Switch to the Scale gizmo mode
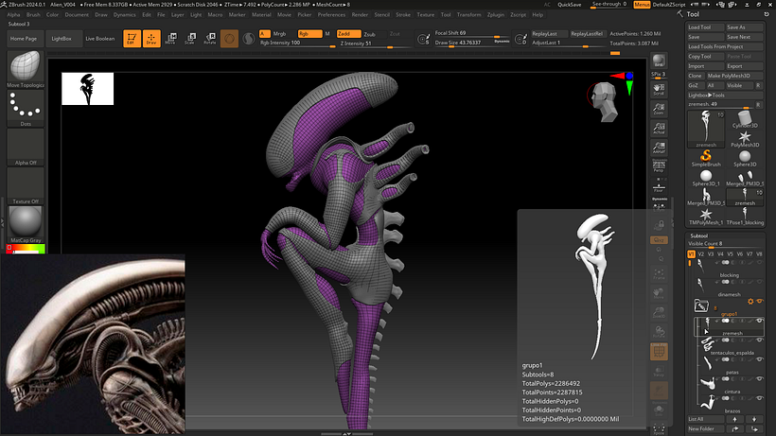 pyautogui.click(x=190, y=38)
